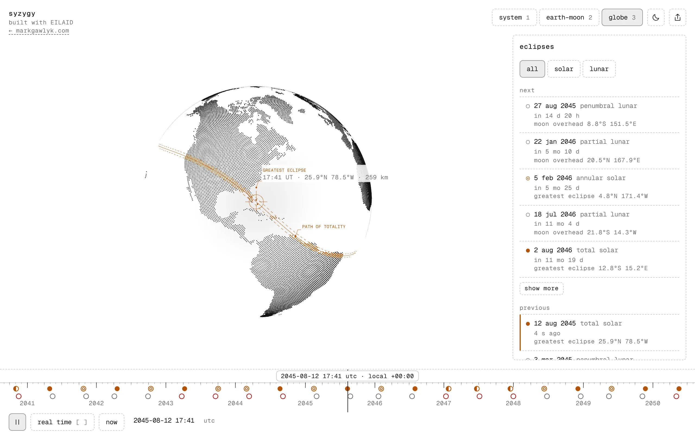Viewport: 695px width, 434px height.
Task: Pause playback with the pause button
Action: pos(17,422)
